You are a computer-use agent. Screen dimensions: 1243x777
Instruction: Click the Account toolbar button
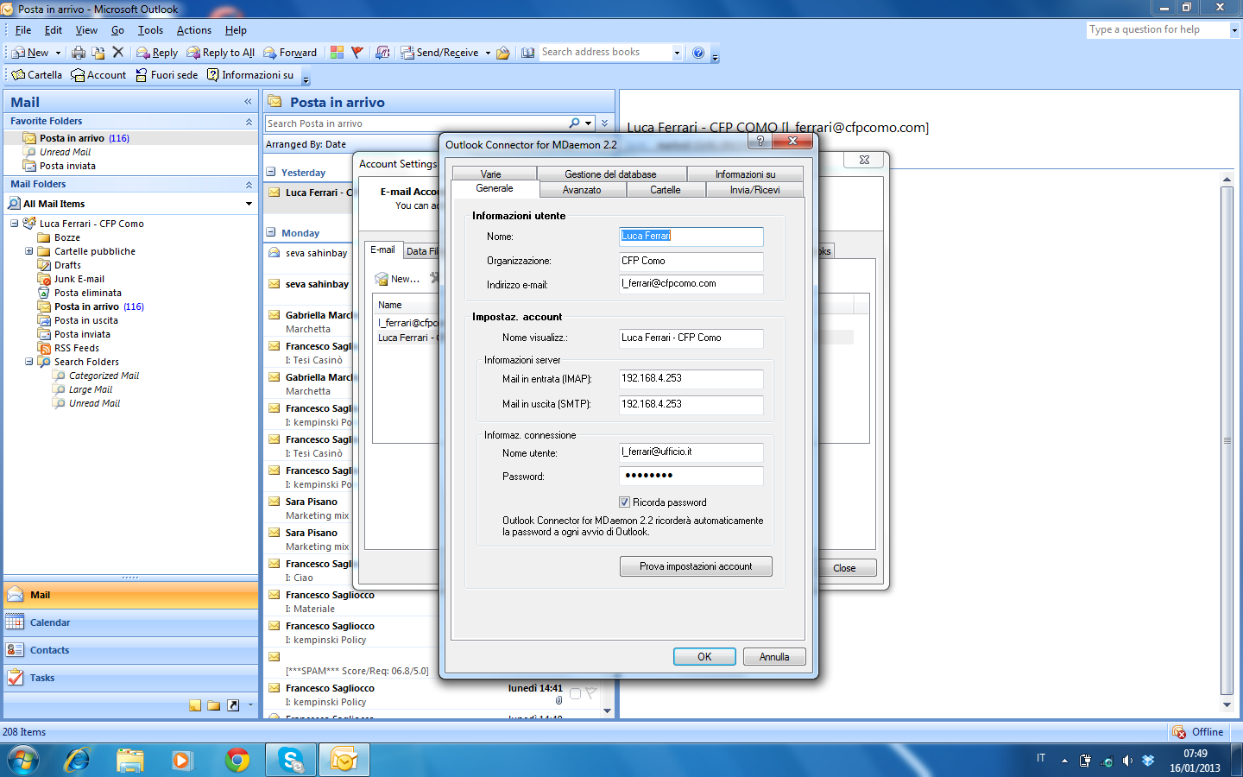pos(98,75)
